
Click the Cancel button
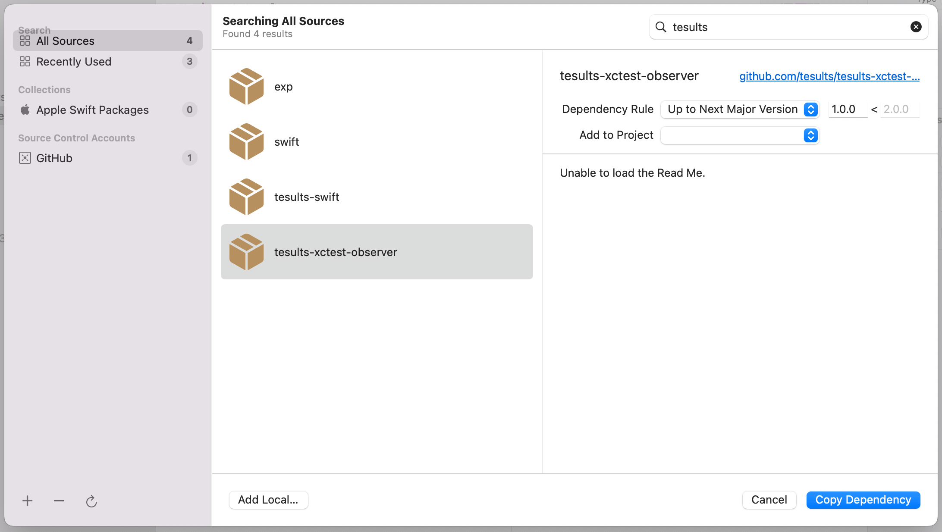(x=769, y=500)
